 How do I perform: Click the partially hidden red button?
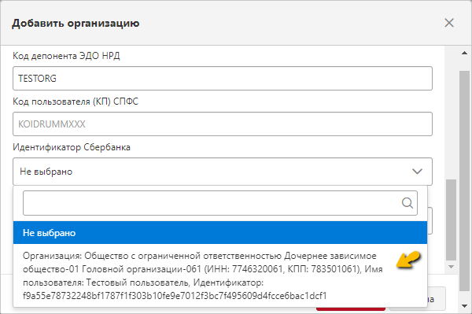click(x=351, y=308)
